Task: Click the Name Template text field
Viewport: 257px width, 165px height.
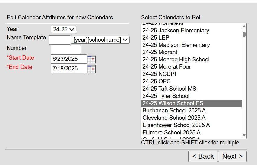Action: (x=60, y=40)
